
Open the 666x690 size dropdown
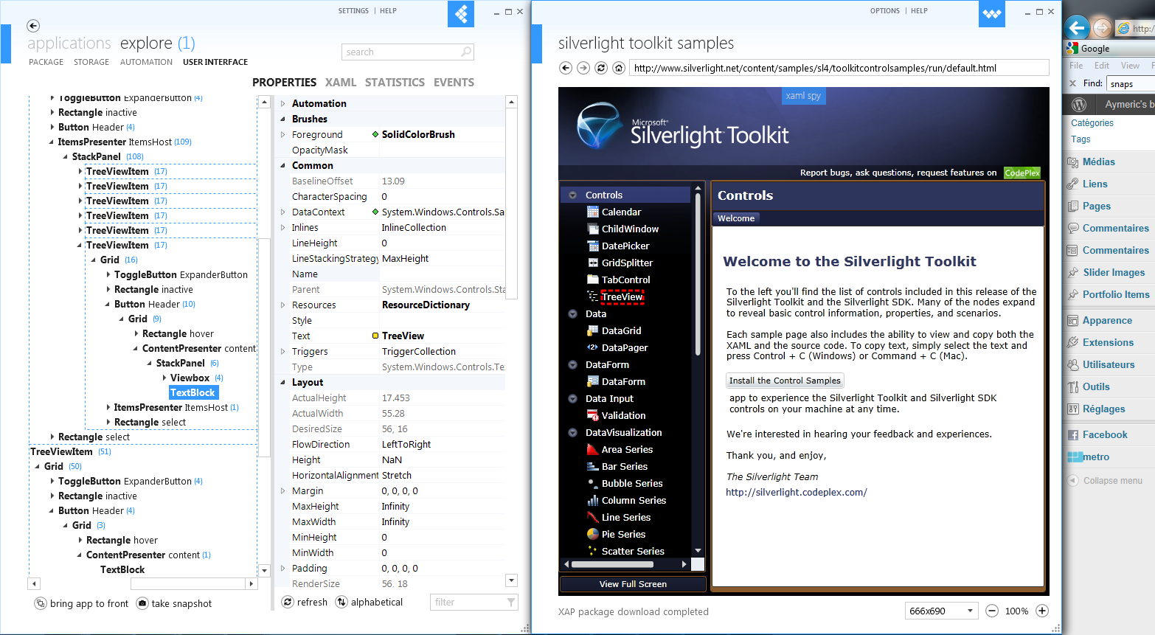pos(942,611)
